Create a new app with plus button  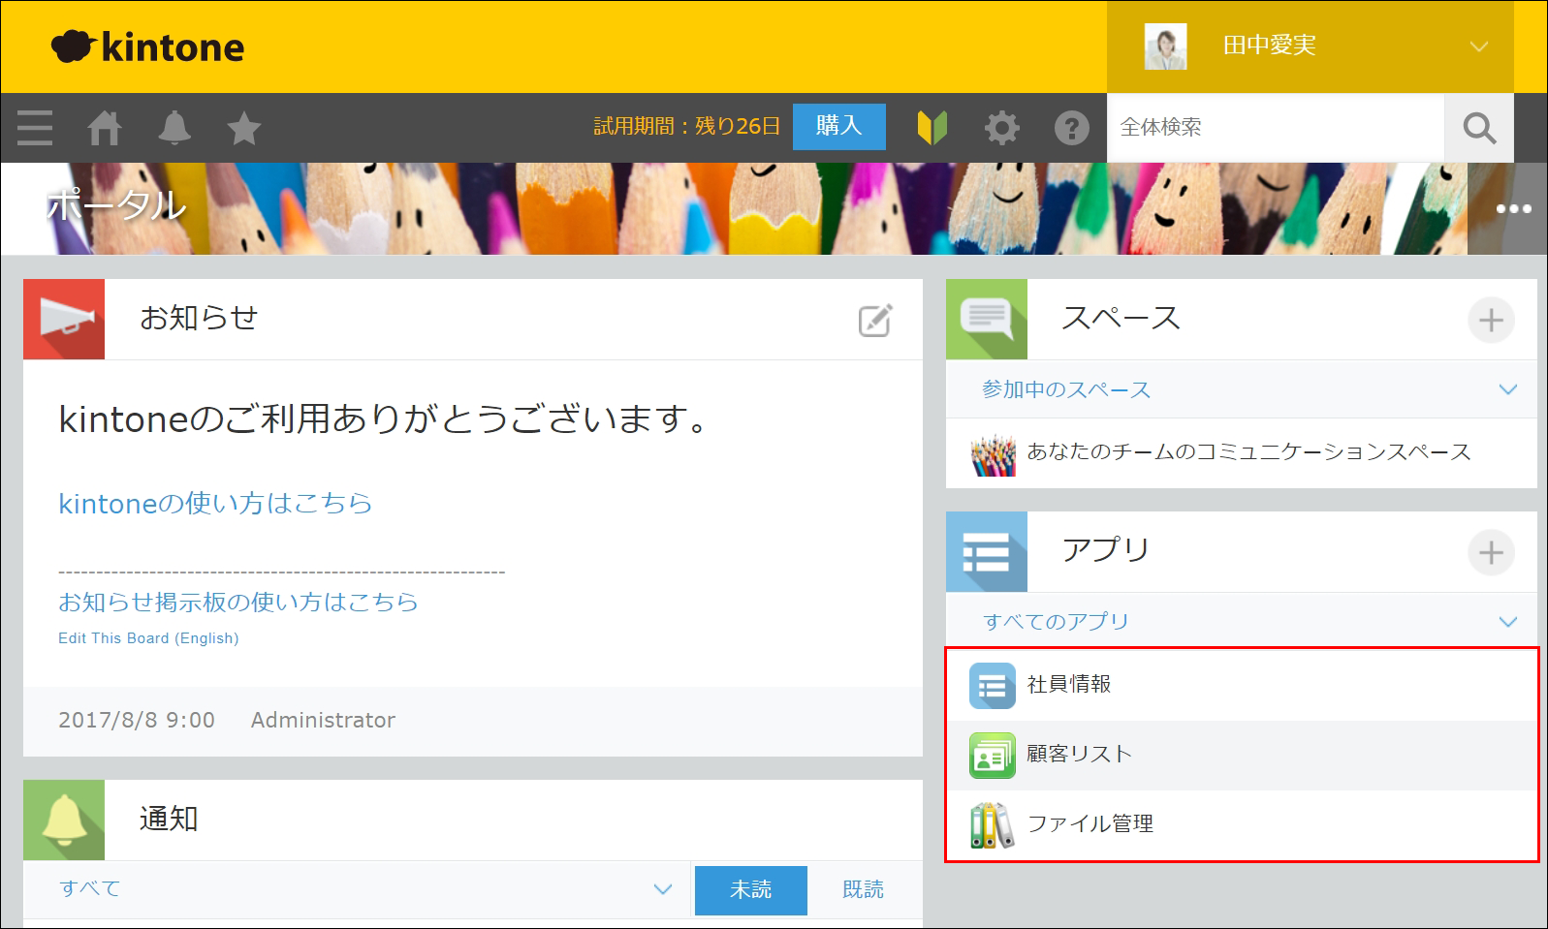pos(1491,553)
